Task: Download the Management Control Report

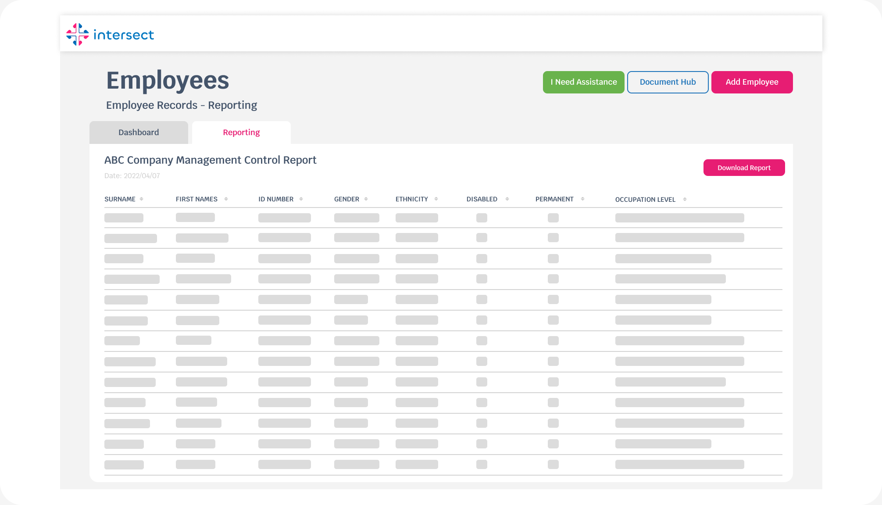Action: (x=744, y=168)
